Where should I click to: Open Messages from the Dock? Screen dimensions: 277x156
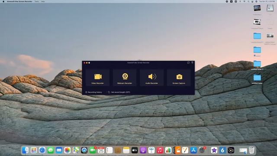point(51,150)
